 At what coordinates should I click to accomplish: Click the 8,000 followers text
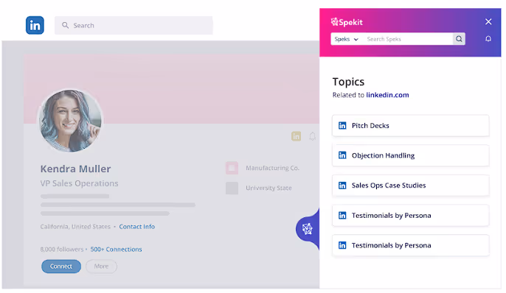click(62, 250)
